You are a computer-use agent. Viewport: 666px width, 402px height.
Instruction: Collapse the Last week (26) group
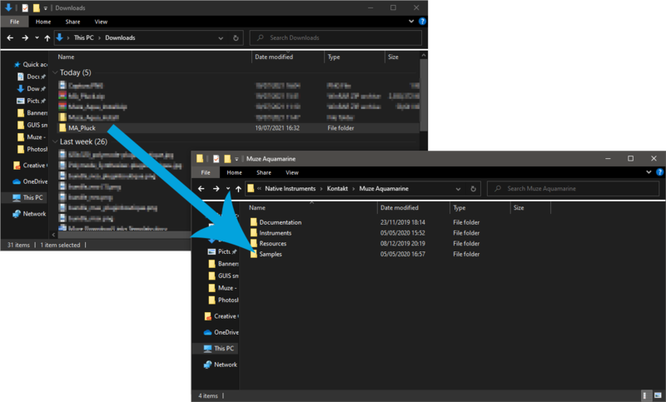coord(55,141)
